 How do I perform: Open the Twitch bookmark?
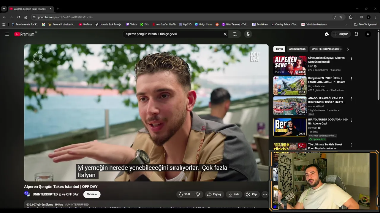[x=132, y=25]
